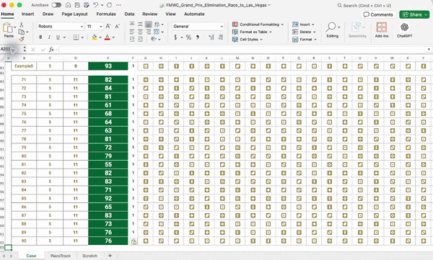Screen dimensions: 433x260
Task: Click the Cut scissors icon
Action: point(22,24)
